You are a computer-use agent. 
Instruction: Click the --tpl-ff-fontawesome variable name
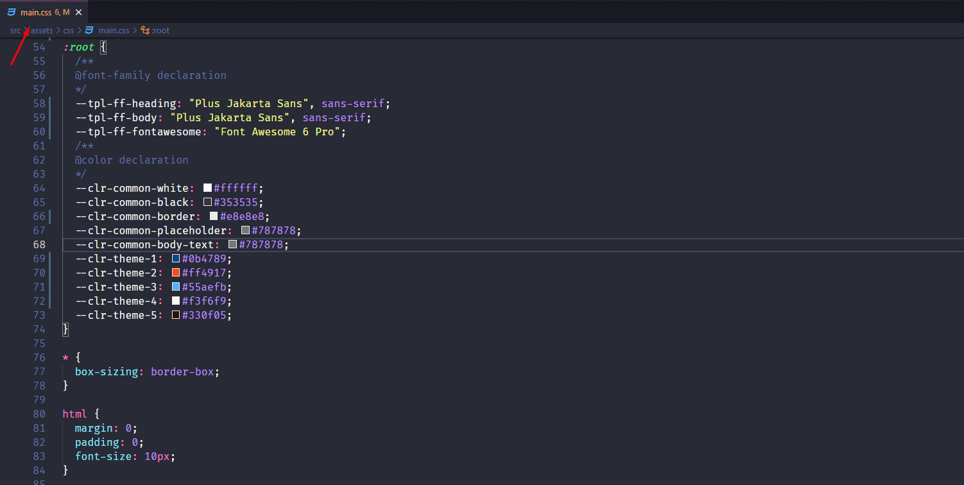(x=139, y=132)
